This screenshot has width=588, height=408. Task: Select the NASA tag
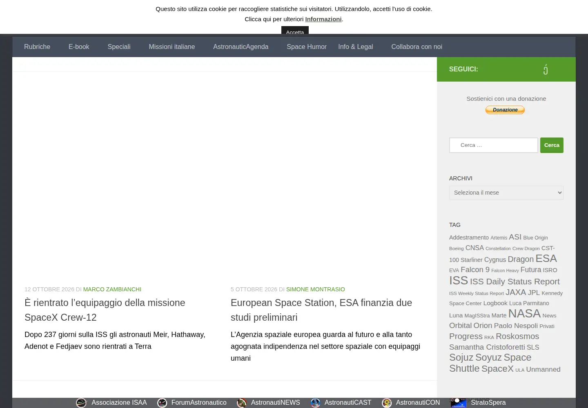pyautogui.click(x=524, y=313)
